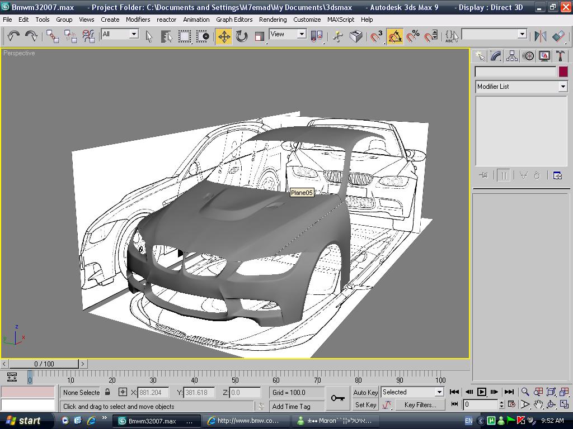Switch to the Utilities hammer tab

(x=560, y=56)
